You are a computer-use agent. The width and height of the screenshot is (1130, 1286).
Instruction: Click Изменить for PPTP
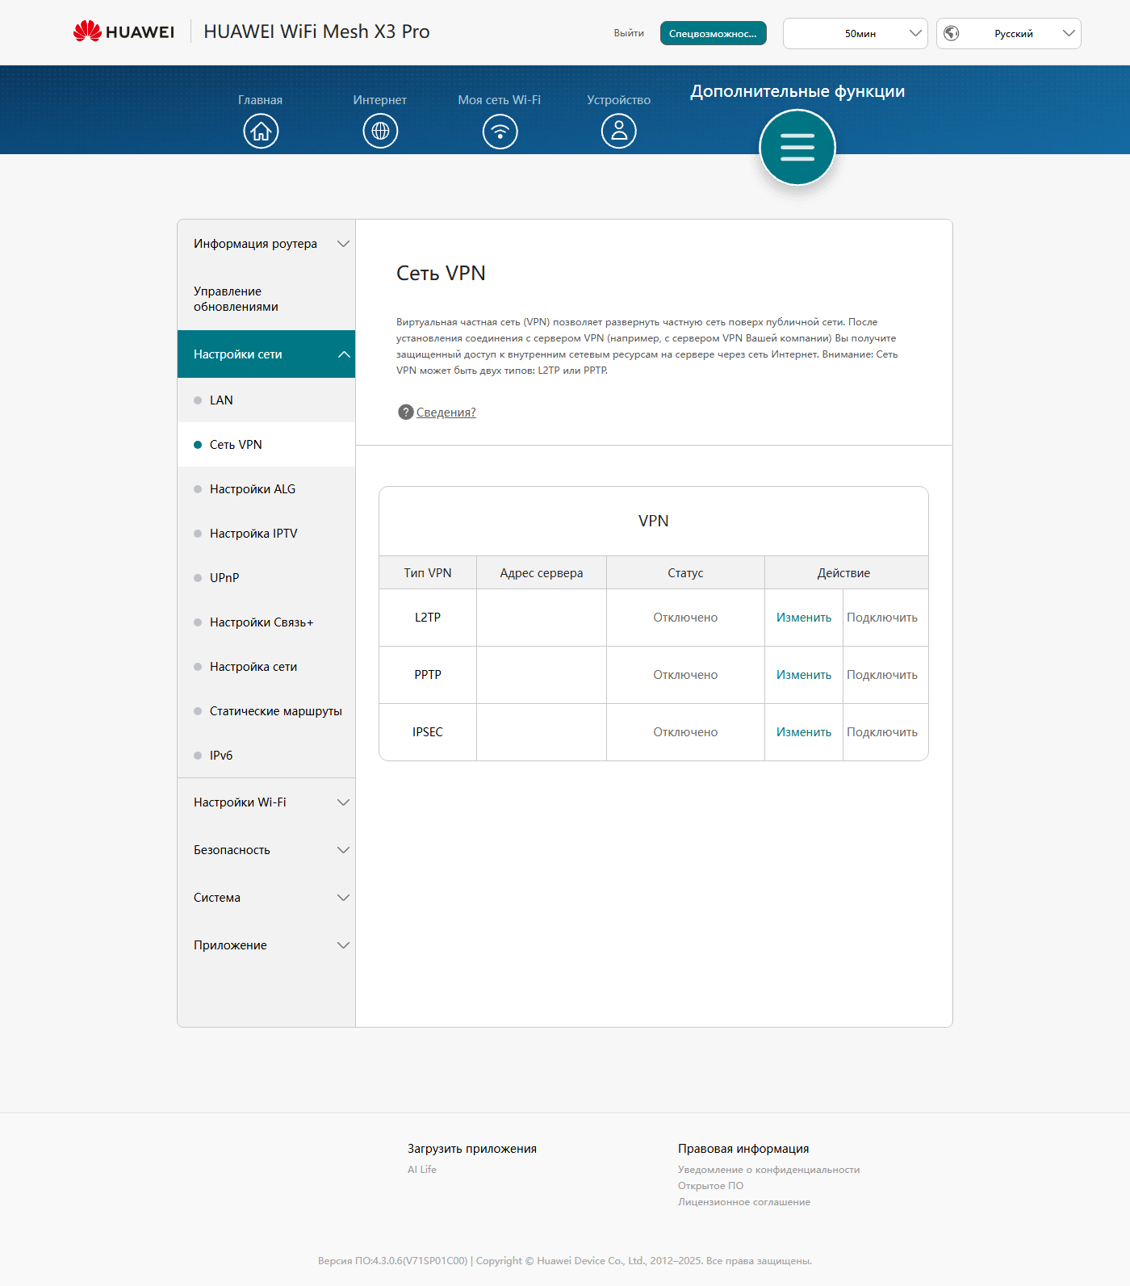[804, 675]
